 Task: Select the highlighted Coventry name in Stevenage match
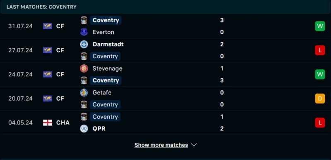click(106, 80)
